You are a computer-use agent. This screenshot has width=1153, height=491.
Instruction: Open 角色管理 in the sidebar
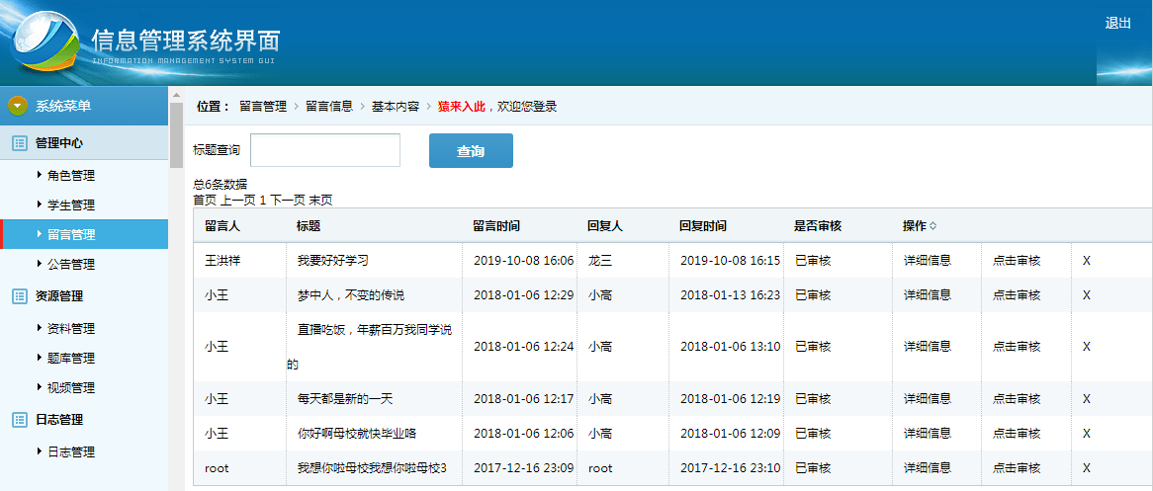(70, 176)
